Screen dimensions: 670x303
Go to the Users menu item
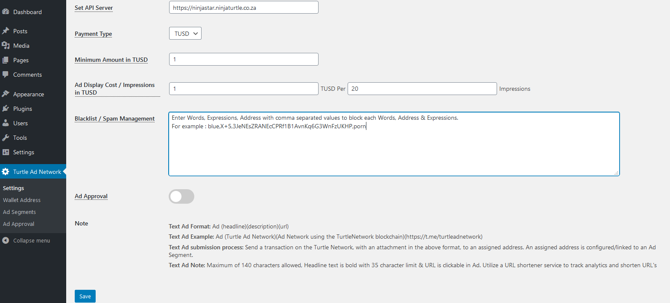tap(33, 123)
